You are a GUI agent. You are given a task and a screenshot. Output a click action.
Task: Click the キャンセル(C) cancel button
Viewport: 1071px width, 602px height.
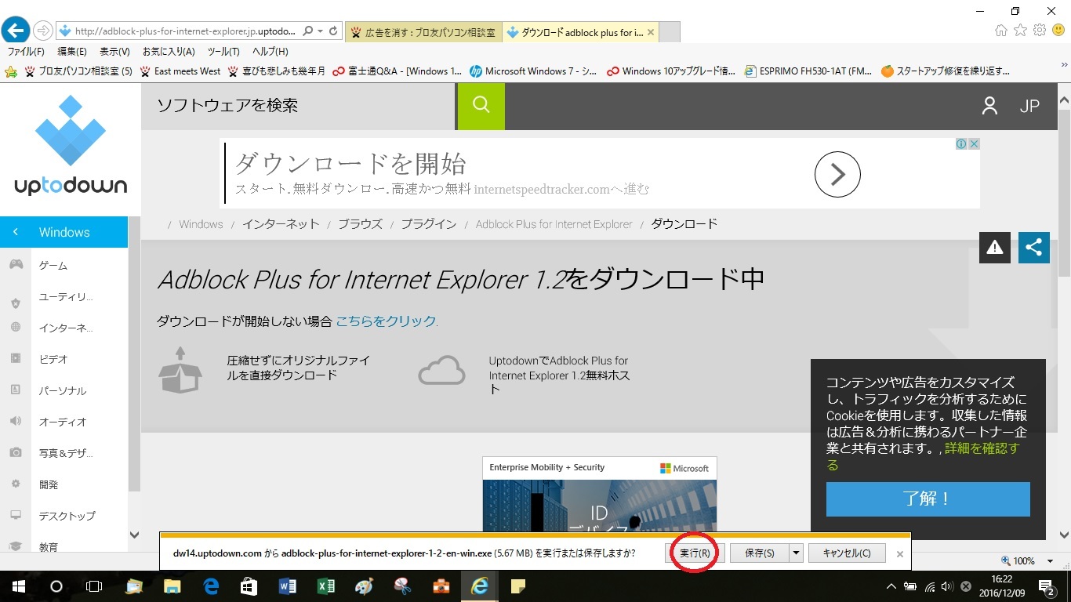(x=847, y=553)
